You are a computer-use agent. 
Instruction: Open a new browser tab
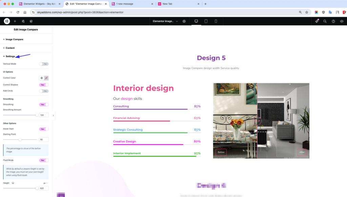click(x=205, y=4)
